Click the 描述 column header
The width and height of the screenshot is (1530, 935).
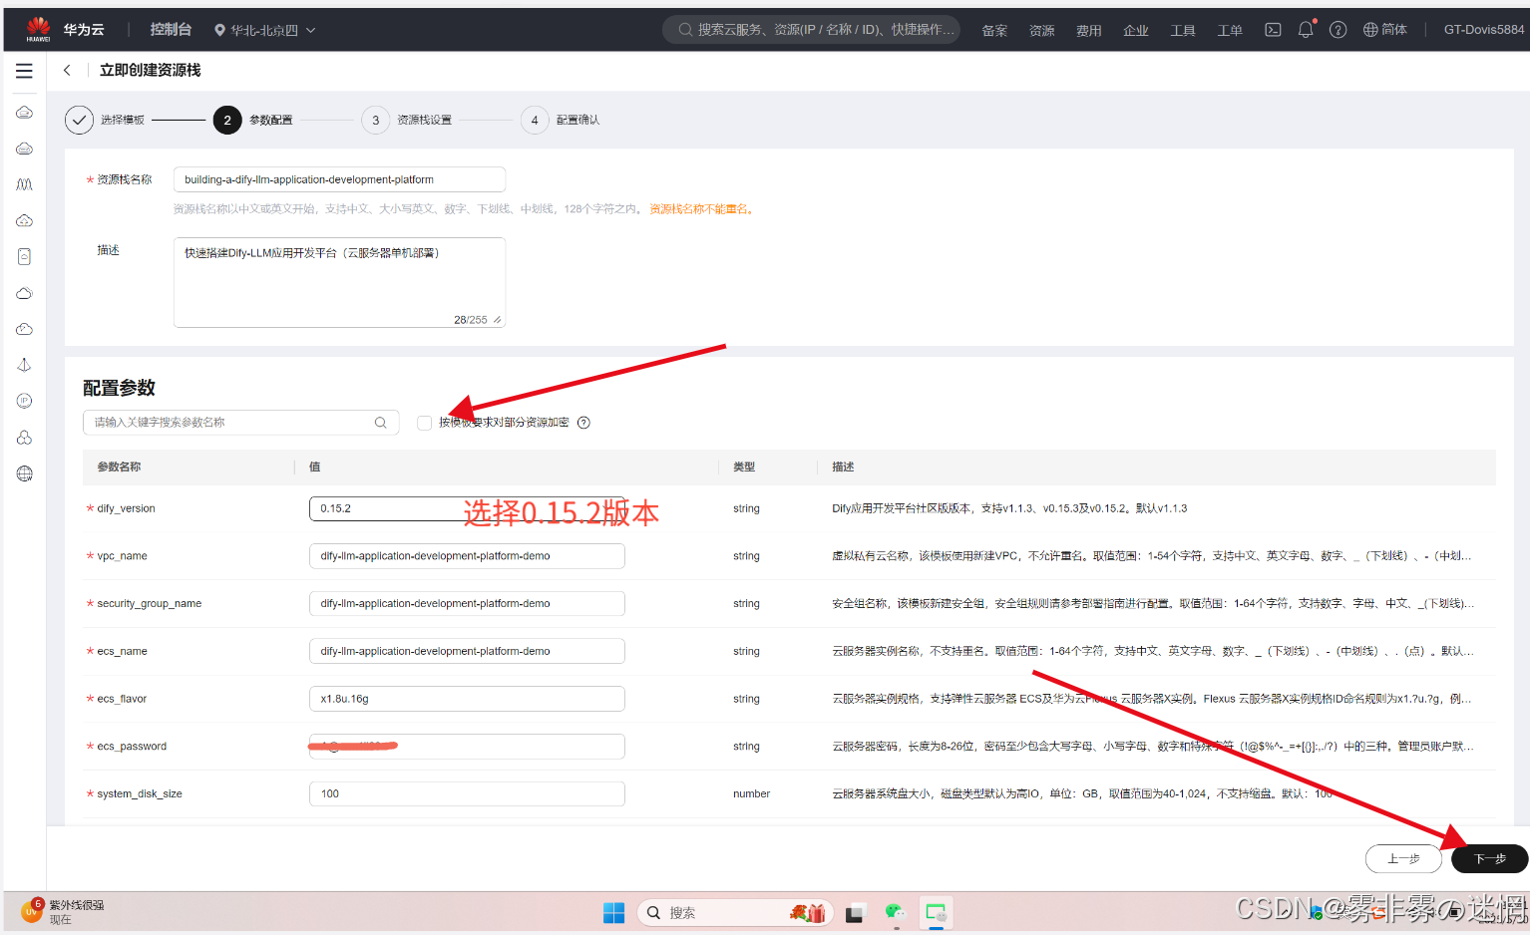coord(843,467)
